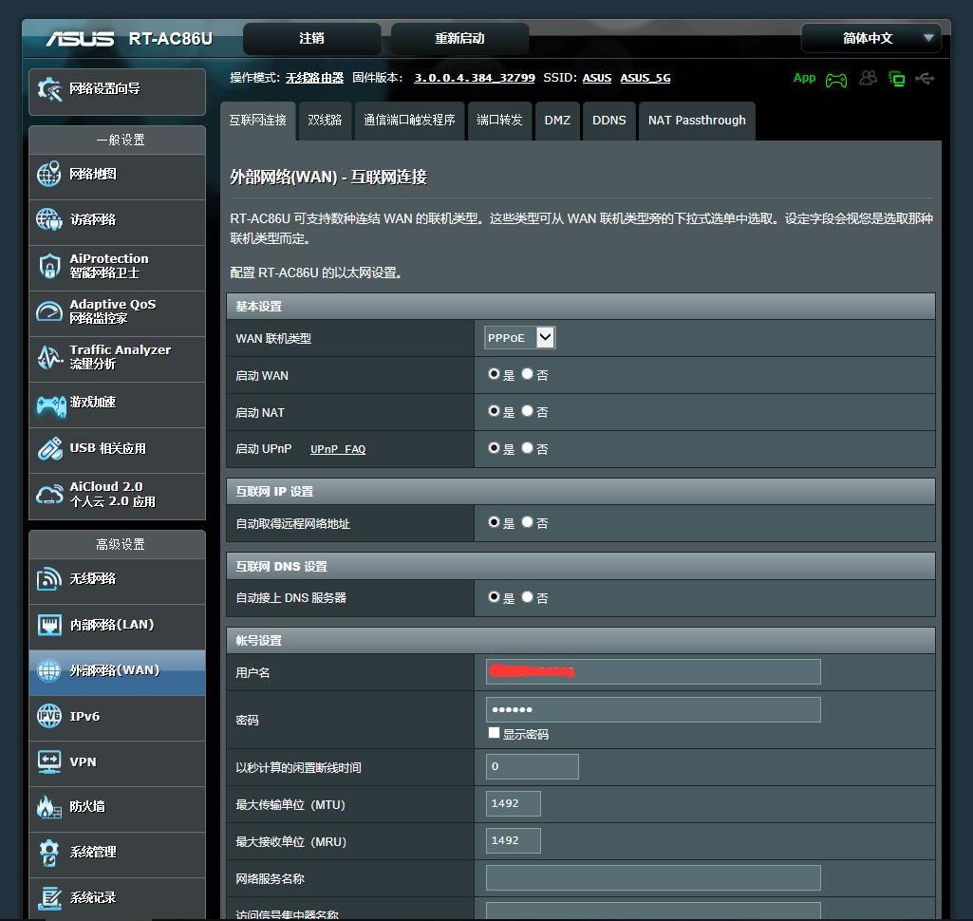Switch to the 端口转发 tab
Image resolution: width=973 pixels, height=921 pixels.
pos(498,121)
